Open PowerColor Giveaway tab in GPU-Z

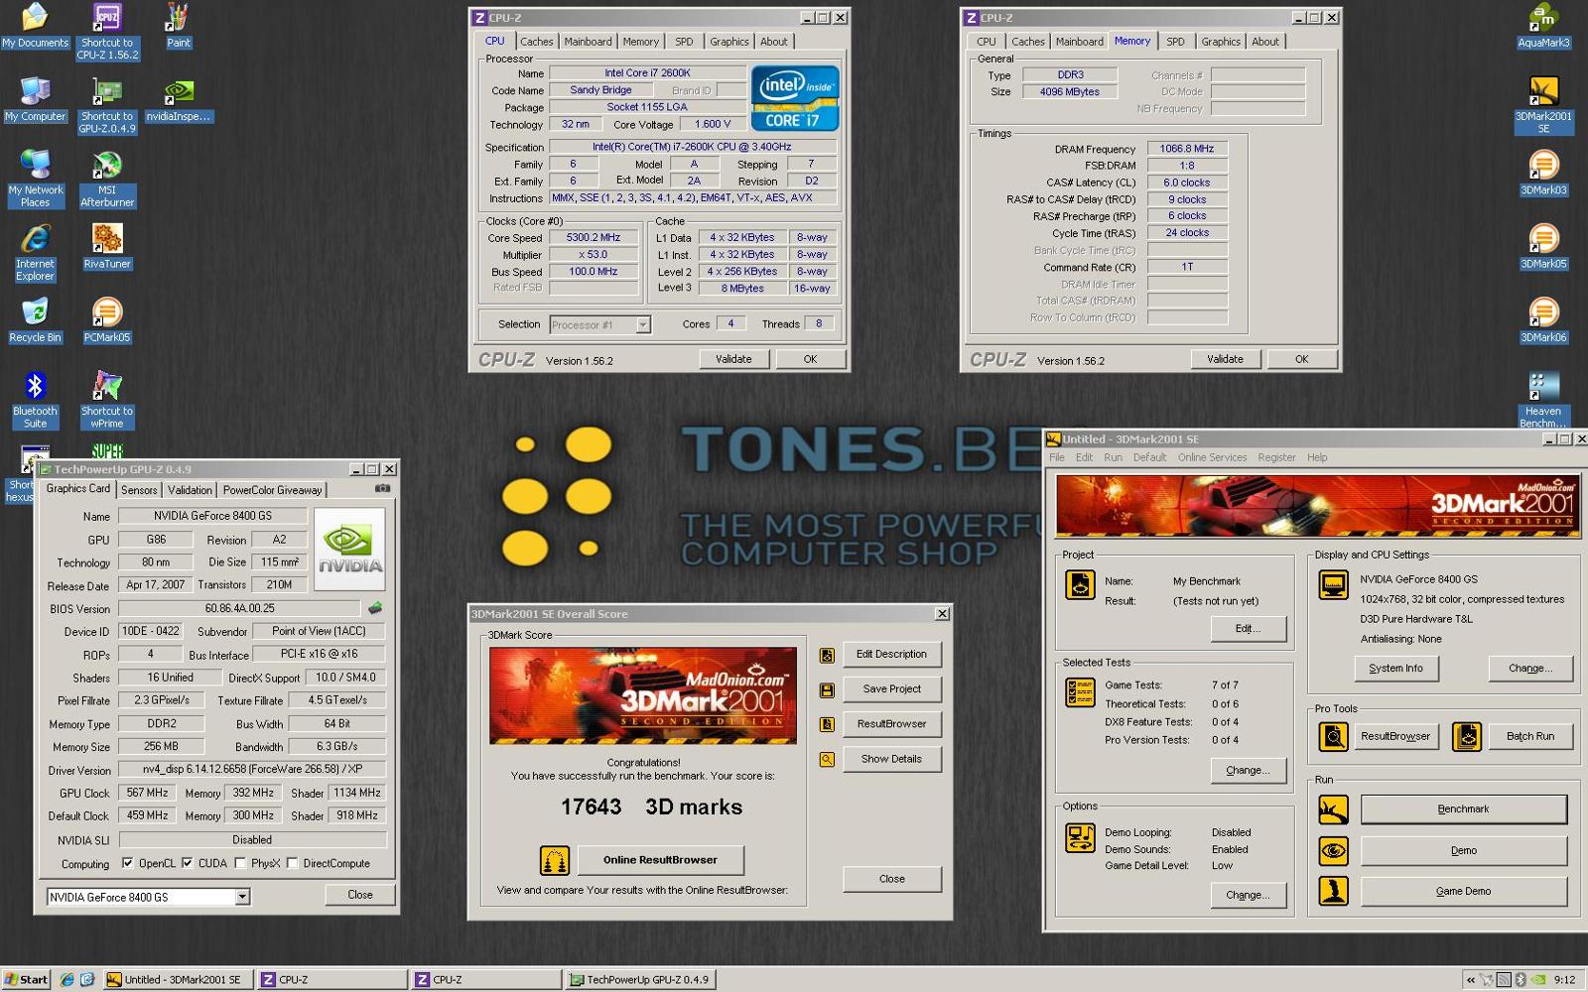click(x=272, y=490)
